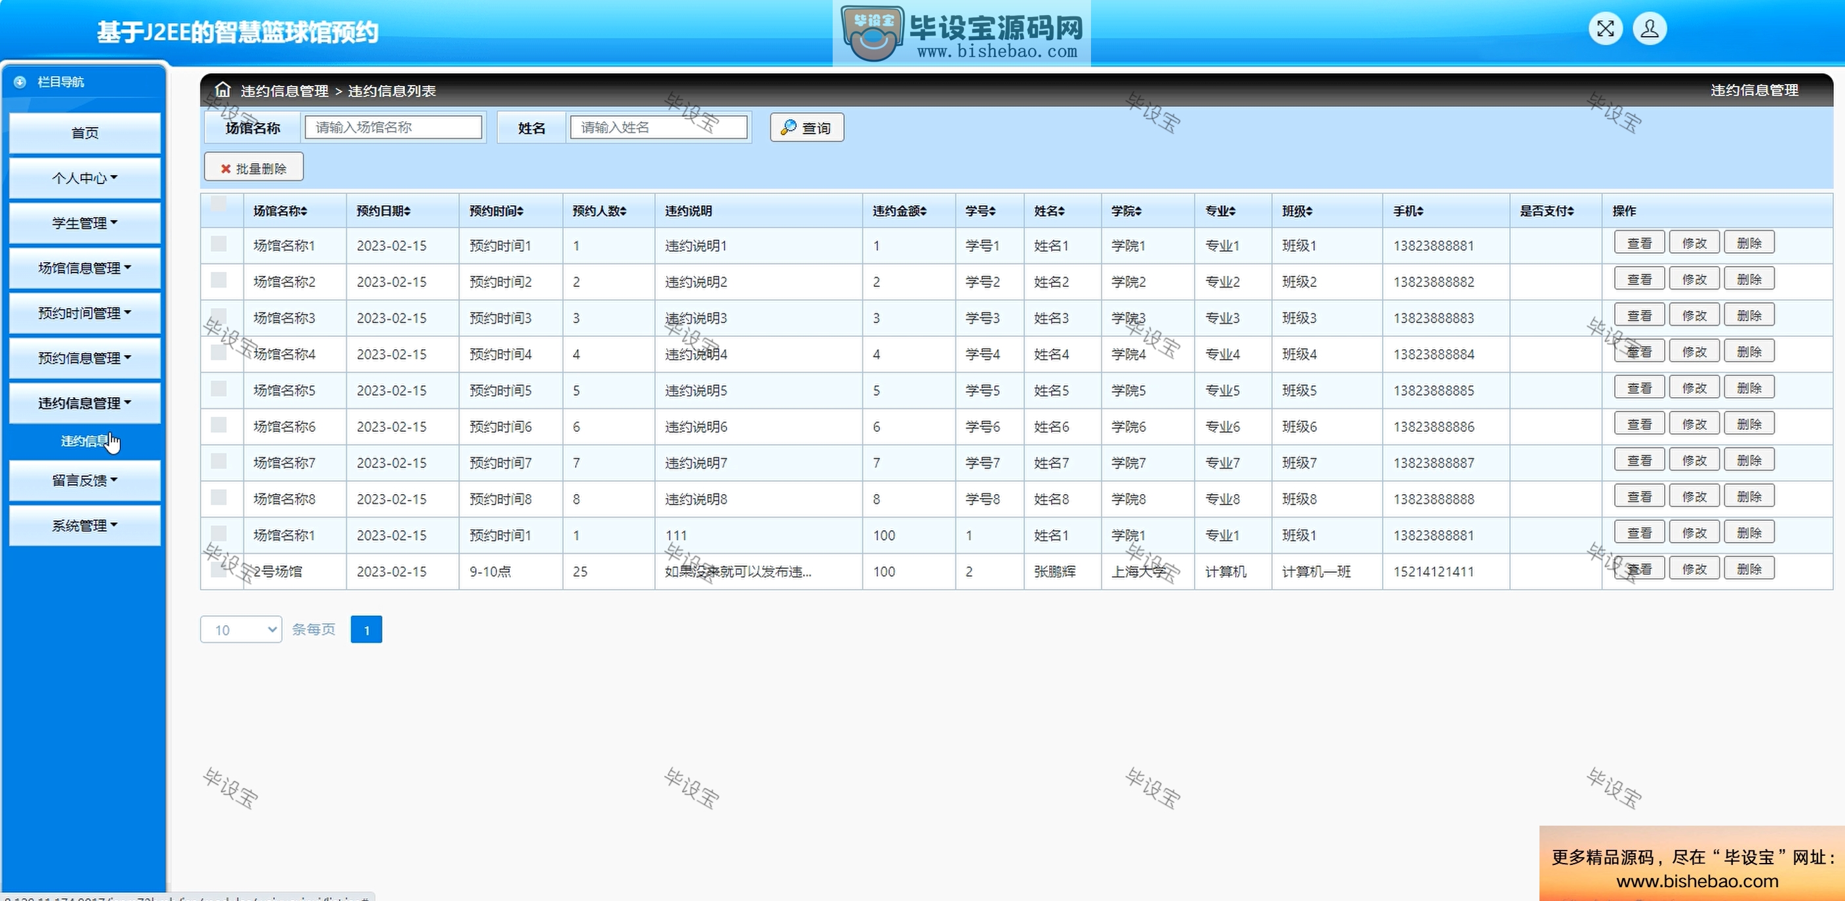Expand the 个人中心 menu
1845x901 pixels.
click(85, 178)
